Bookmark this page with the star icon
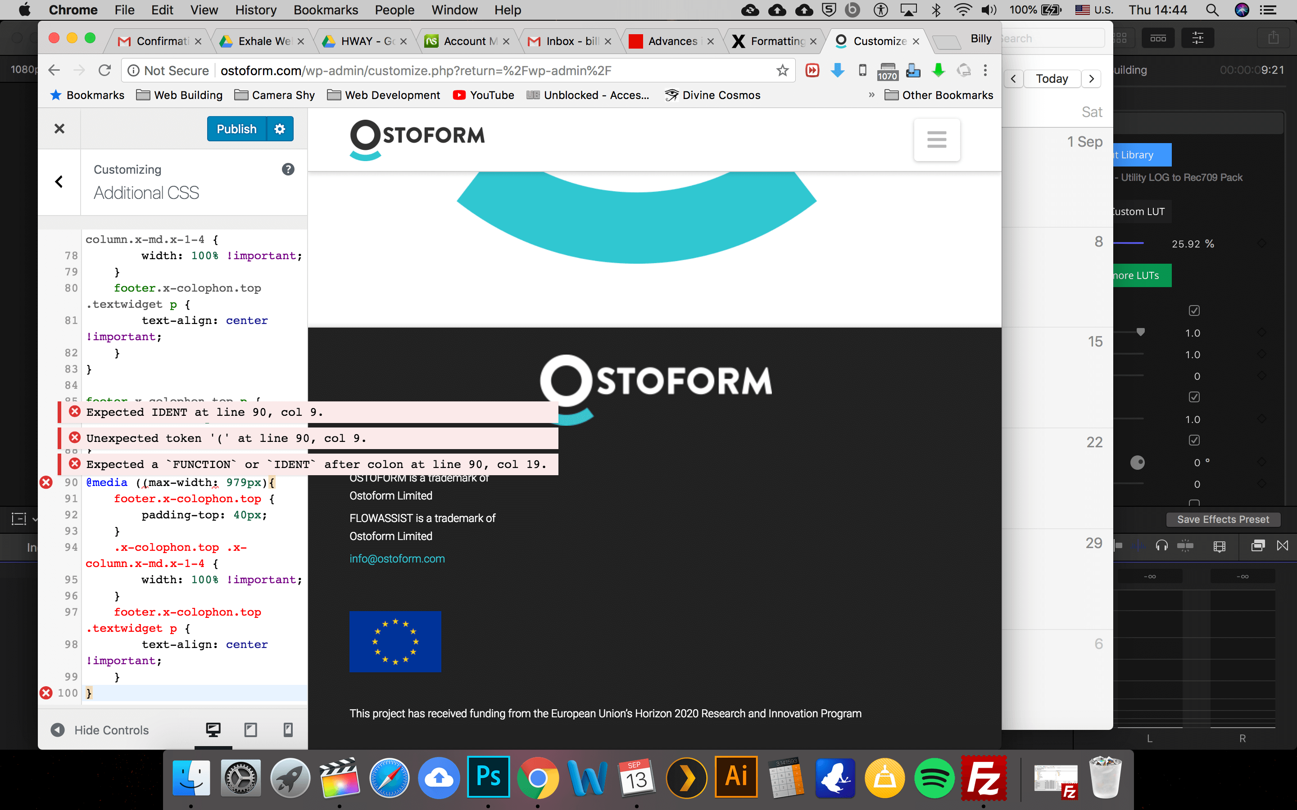1297x810 pixels. 782,70
